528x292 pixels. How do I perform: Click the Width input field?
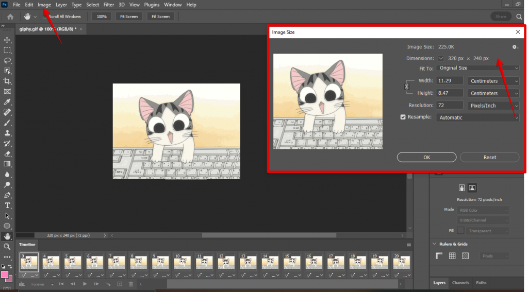pos(449,81)
